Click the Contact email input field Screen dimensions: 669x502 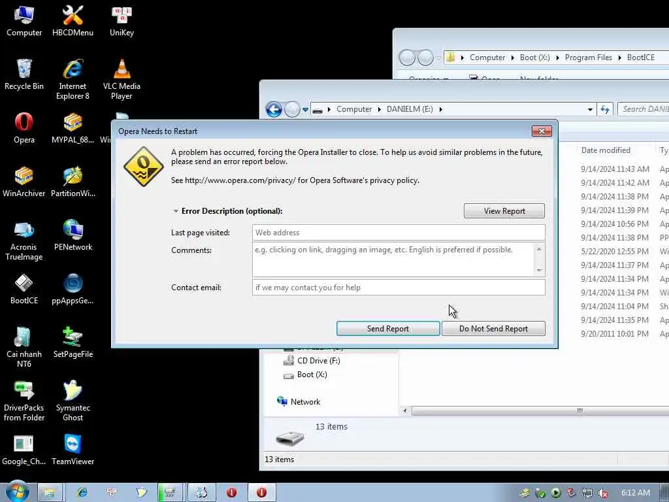pos(399,288)
